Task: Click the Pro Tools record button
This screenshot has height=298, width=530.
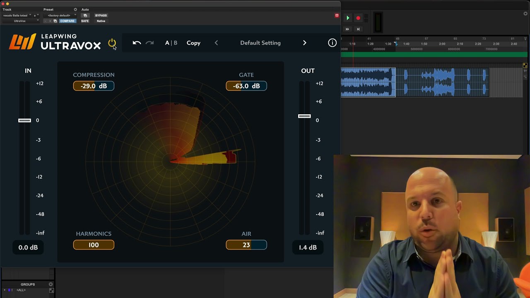Action: click(358, 18)
